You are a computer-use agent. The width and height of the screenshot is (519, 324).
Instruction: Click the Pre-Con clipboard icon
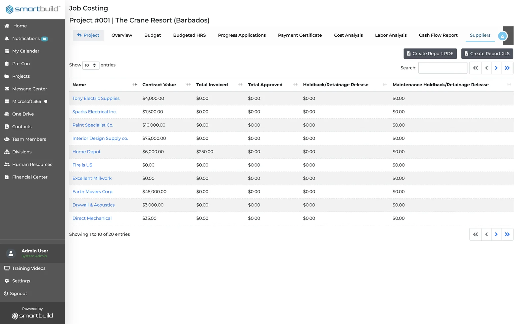coord(7,63)
